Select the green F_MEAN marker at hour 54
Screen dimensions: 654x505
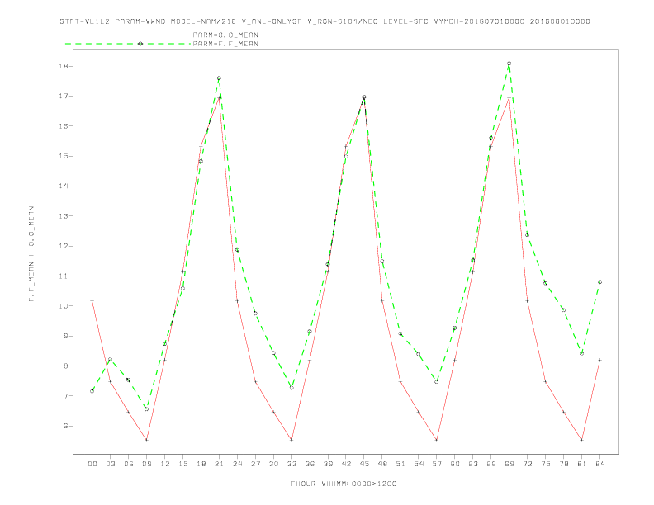coord(419,355)
